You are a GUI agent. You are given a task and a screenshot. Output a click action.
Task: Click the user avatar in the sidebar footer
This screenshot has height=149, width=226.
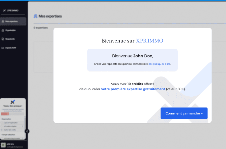[x=3, y=145]
